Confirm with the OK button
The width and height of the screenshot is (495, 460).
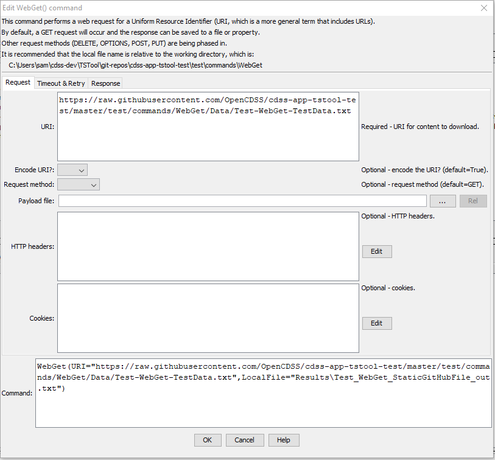[x=208, y=440]
